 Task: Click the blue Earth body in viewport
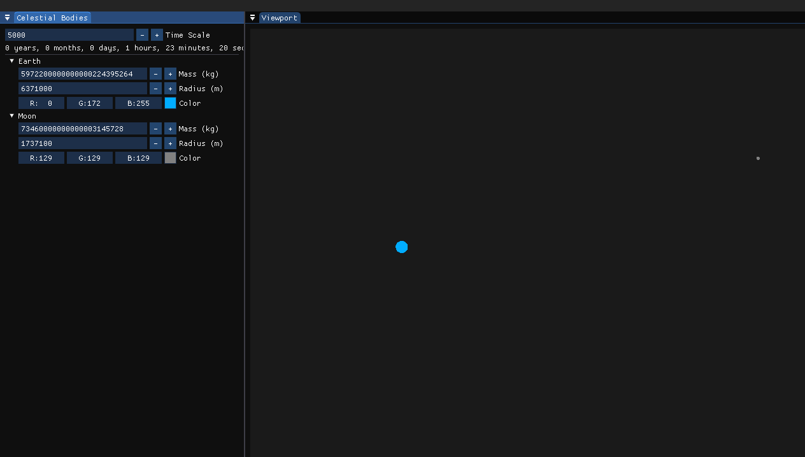pyautogui.click(x=401, y=247)
